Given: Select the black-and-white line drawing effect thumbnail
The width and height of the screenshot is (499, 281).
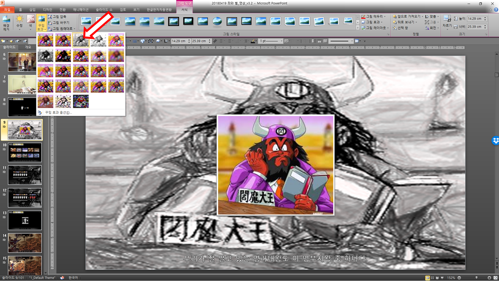Looking at the screenshot, I should 98,40.
